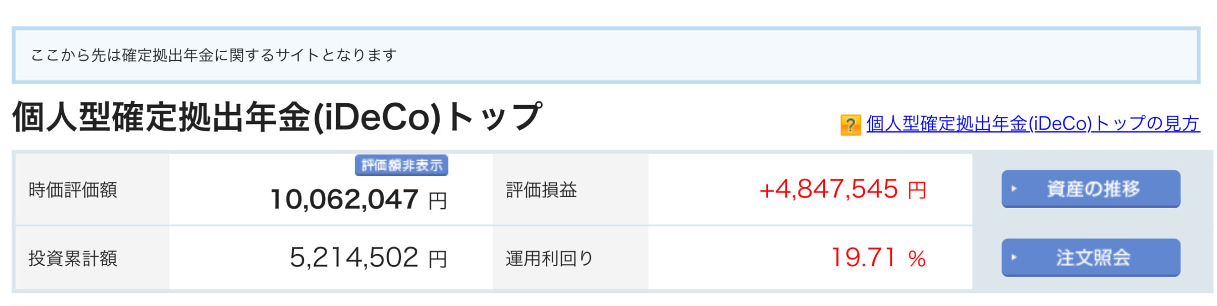
Task: Click the 個人型確定拠出年金(iDeCo)トップ page heading
Action: (x=277, y=117)
